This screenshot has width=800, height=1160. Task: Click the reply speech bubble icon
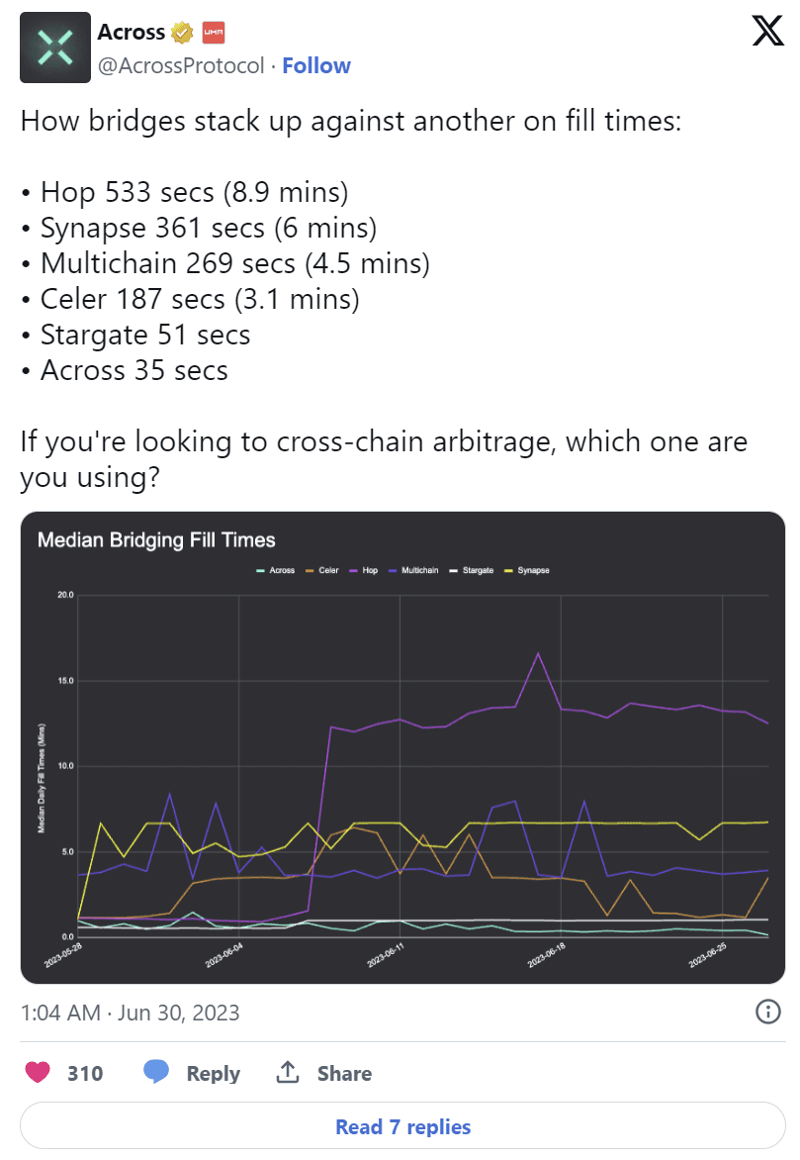pos(156,1073)
